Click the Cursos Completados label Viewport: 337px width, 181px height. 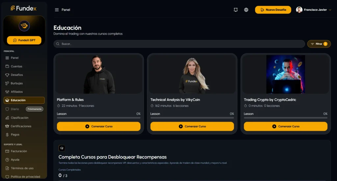tap(70, 170)
